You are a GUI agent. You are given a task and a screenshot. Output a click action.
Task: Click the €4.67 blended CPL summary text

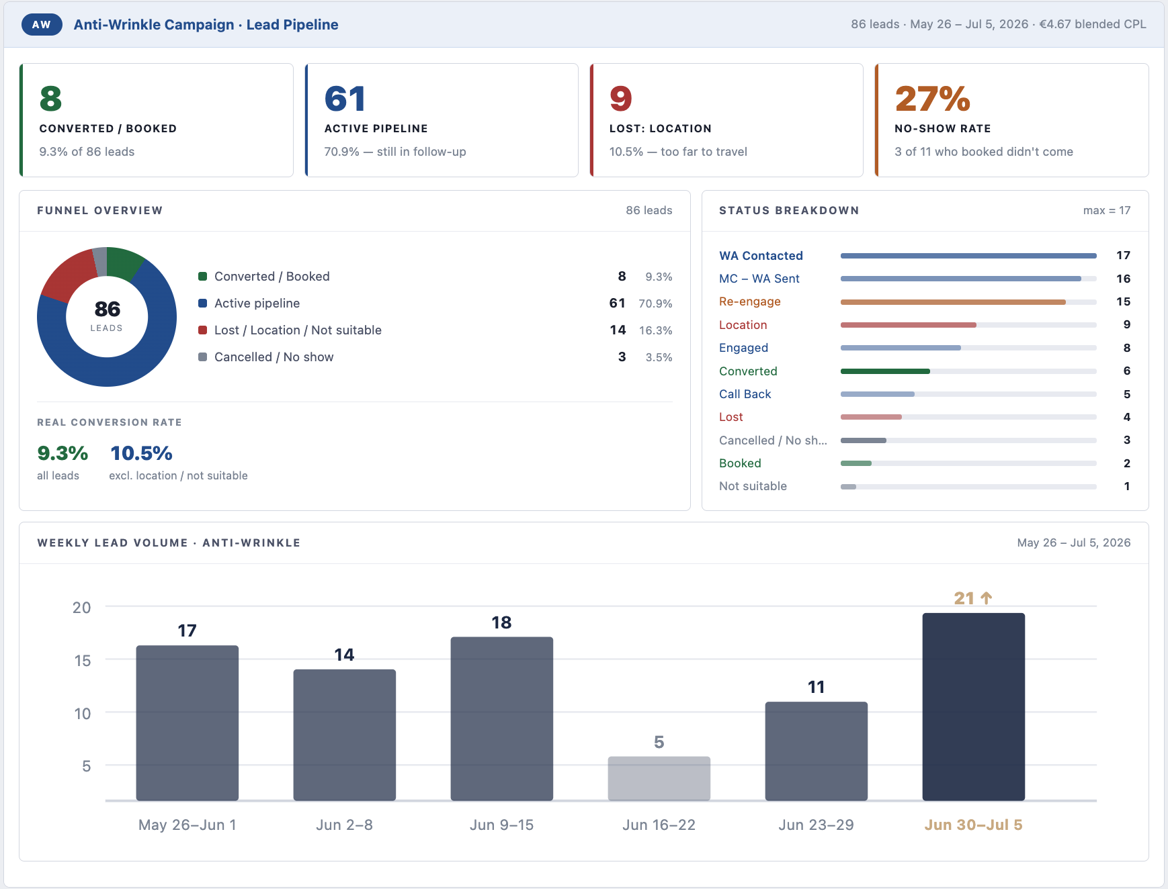point(1093,24)
